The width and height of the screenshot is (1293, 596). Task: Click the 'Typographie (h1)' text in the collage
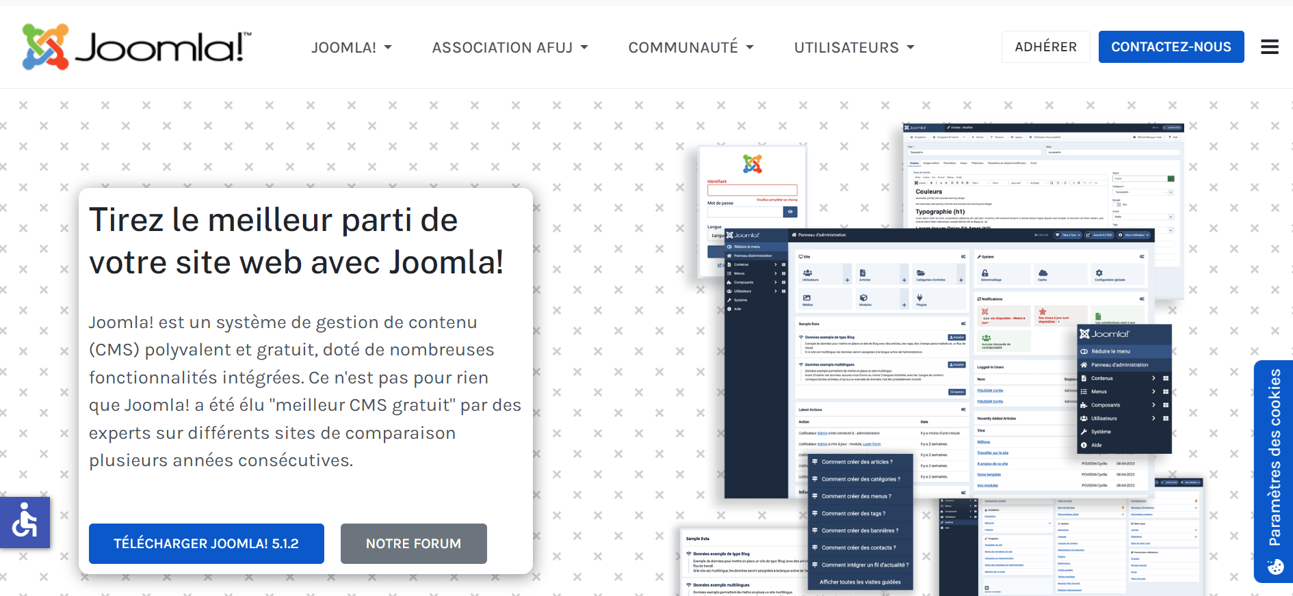940,212
